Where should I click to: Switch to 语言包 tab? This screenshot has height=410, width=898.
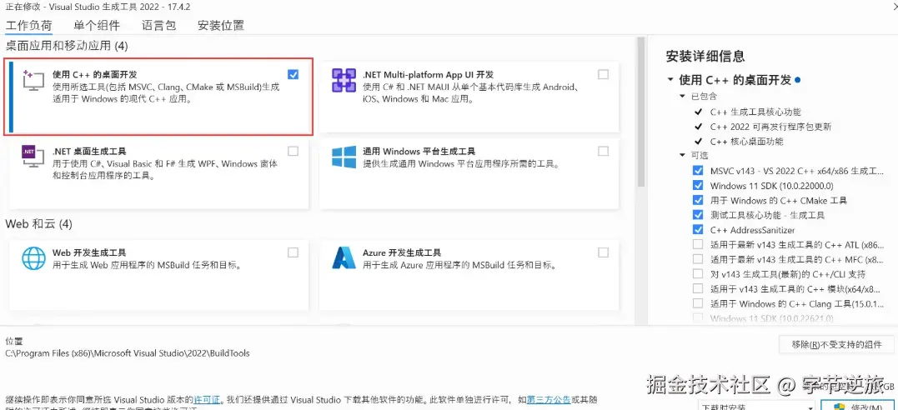pyautogui.click(x=158, y=25)
